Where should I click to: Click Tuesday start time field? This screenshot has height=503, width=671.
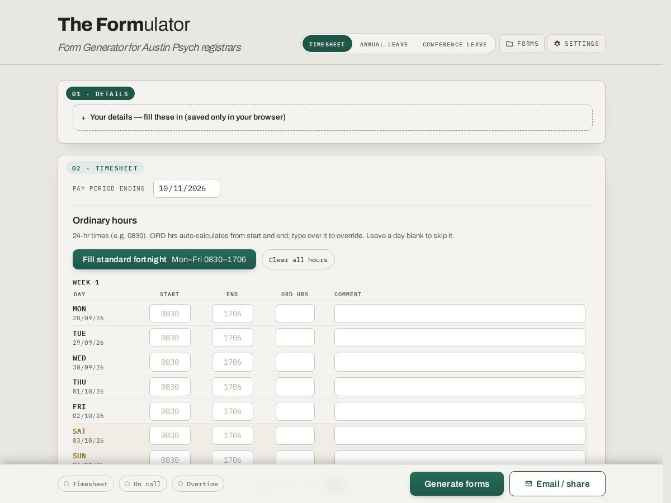170,338
